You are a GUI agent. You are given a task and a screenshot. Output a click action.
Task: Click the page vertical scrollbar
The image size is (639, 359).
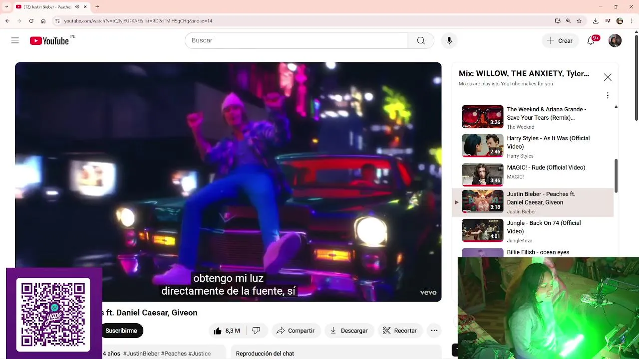637,78
